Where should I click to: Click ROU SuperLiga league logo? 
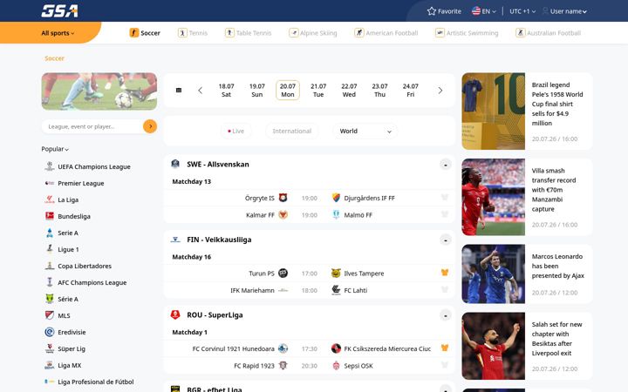coord(175,314)
